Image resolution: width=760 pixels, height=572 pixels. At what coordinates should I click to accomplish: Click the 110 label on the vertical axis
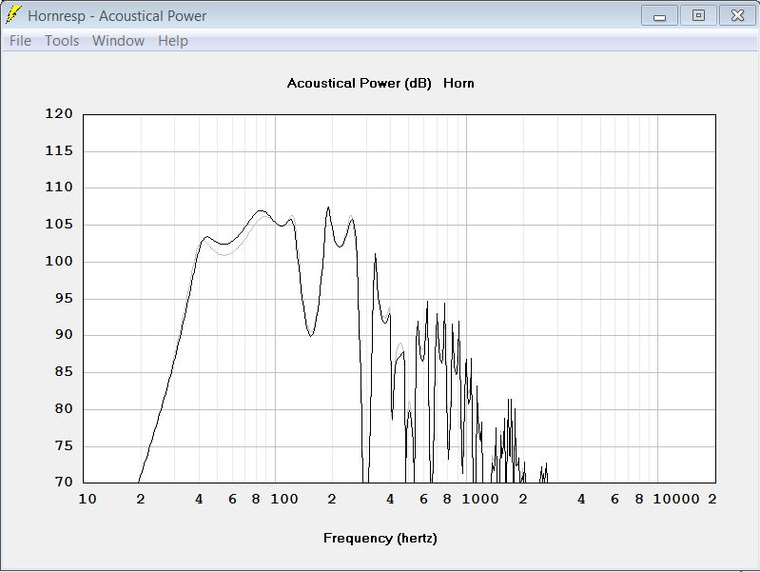coord(59,187)
